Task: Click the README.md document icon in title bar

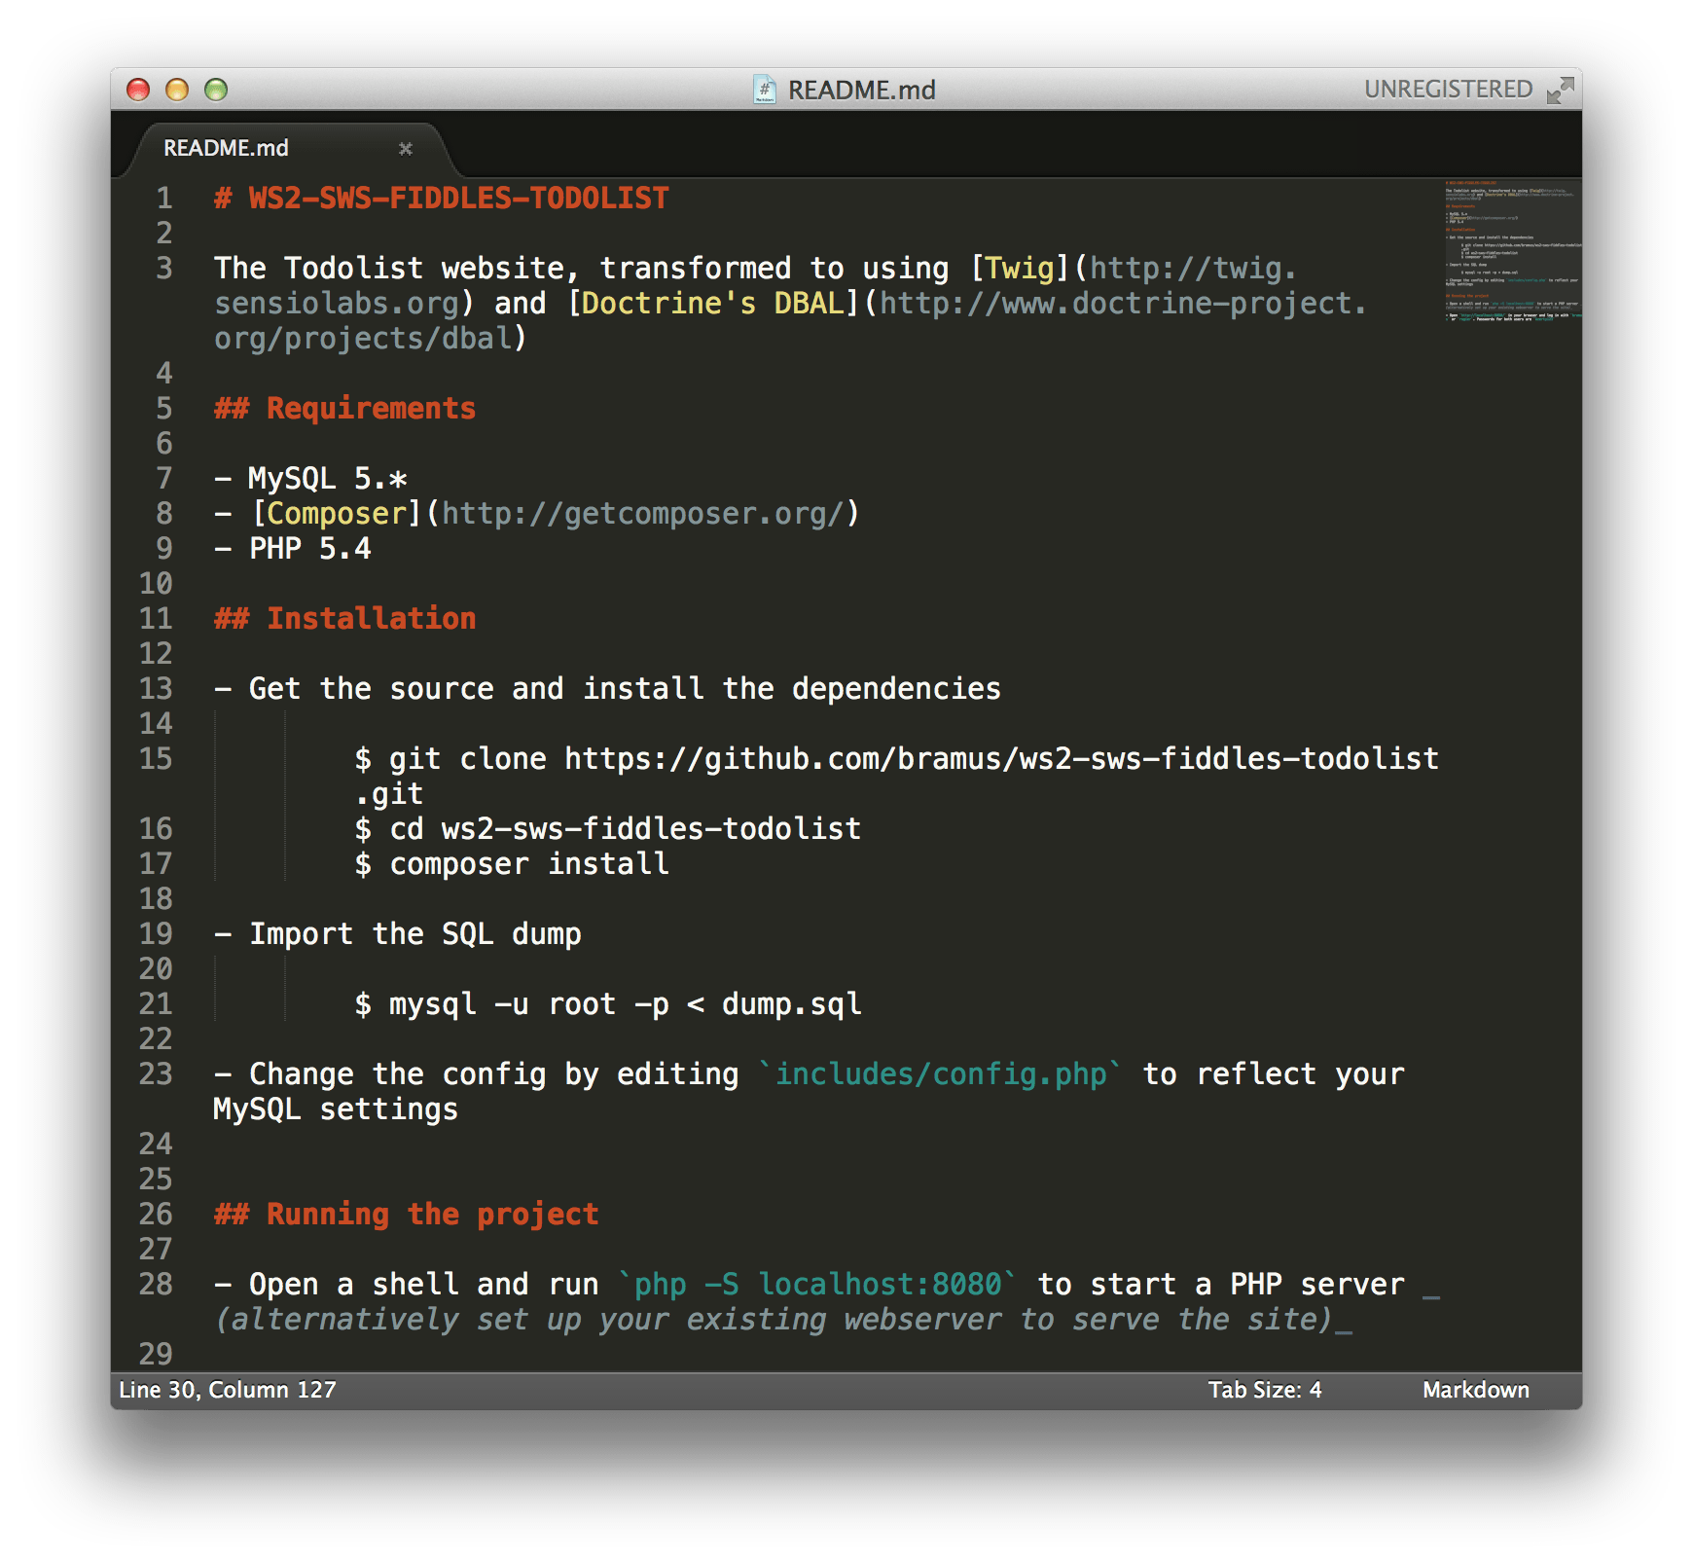Action: tap(765, 90)
